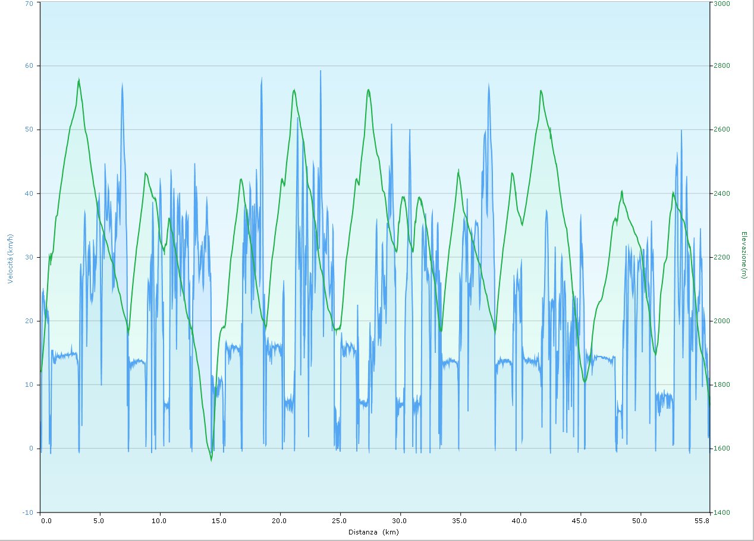Click the lowest green elevation dip near 14 km
The width and height of the screenshot is (754, 541).
211,459
